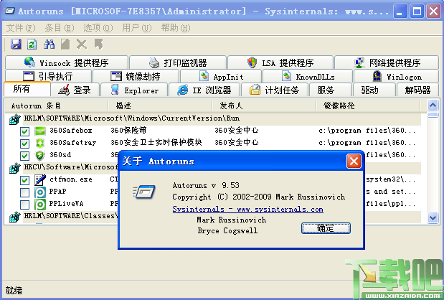Open the 帮助(H) menu

click(176, 28)
